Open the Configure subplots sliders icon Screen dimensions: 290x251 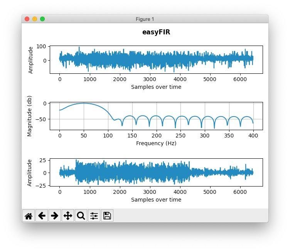94,215
